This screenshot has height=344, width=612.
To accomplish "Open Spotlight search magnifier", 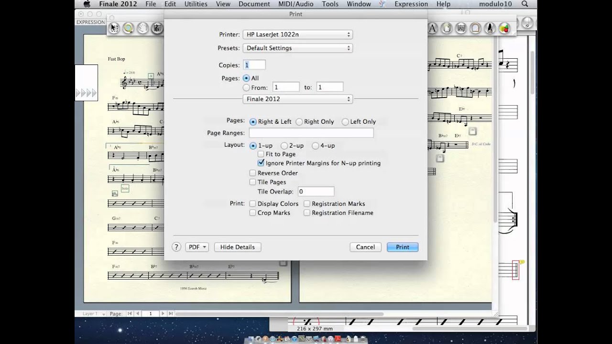I will click(x=525, y=4).
